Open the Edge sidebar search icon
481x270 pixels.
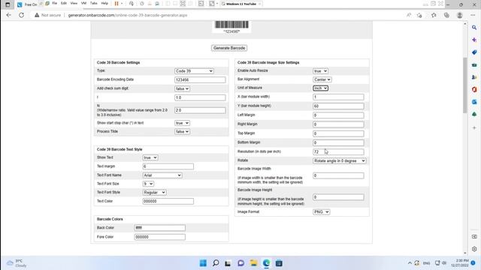[x=474, y=28]
